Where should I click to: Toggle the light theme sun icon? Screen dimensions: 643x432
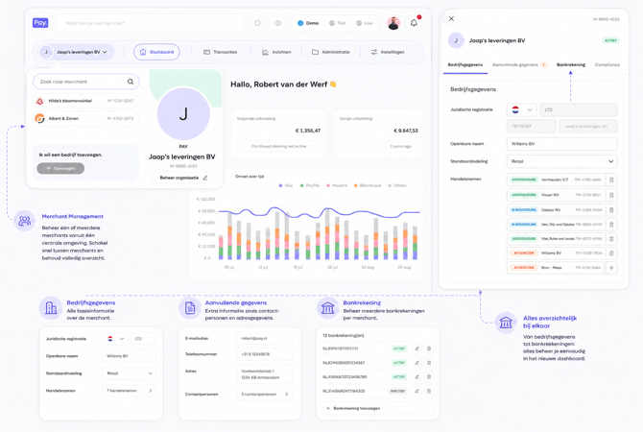coord(257,23)
